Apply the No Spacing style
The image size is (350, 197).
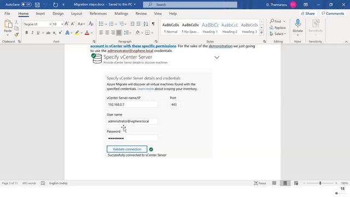coord(190,28)
